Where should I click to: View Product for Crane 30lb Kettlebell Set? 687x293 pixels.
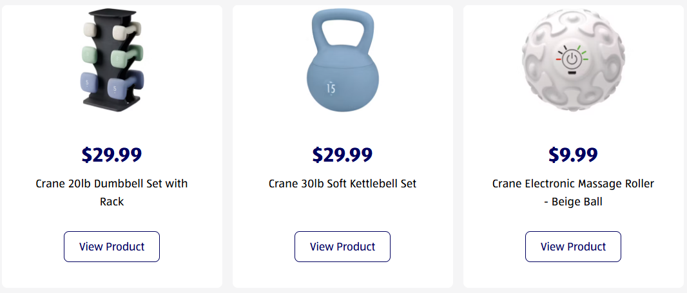342,247
